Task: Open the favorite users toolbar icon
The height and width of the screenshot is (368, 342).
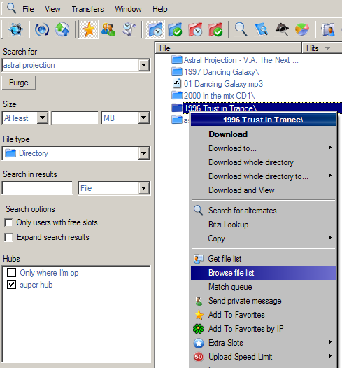Action: point(108,29)
